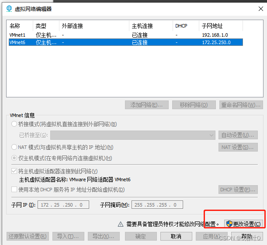This screenshot has height=245, width=267.
Task: Open the 已桥接至 dropdown
Action: click(x=133, y=135)
